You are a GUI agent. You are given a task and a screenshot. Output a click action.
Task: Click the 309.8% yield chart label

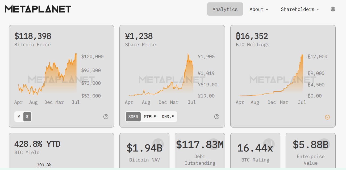(44, 165)
